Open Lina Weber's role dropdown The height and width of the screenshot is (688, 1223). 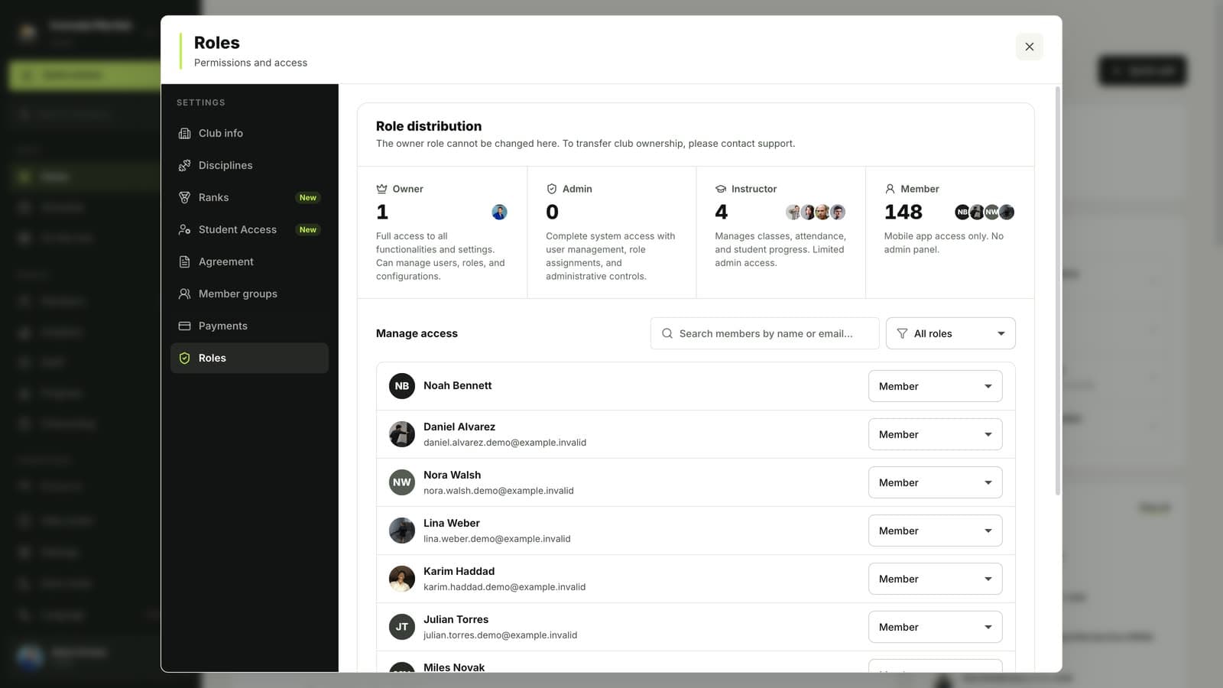(x=935, y=531)
